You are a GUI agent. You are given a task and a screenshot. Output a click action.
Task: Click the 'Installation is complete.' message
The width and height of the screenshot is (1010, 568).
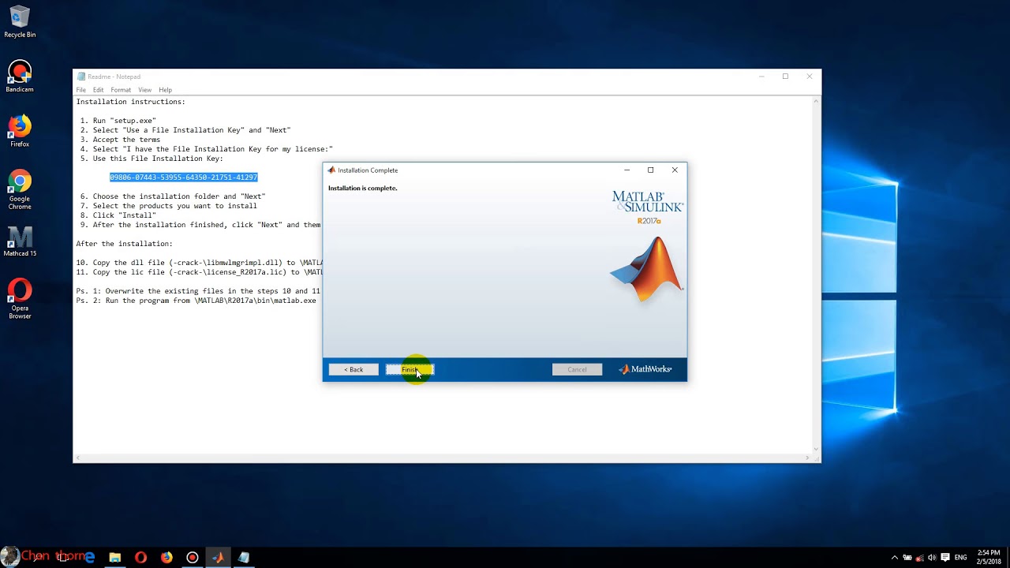click(363, 188)
